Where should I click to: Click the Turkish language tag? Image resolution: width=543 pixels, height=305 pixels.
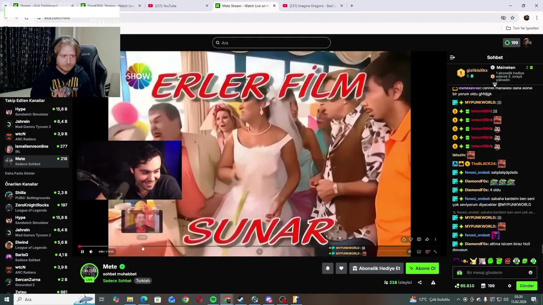click(143, 281)
